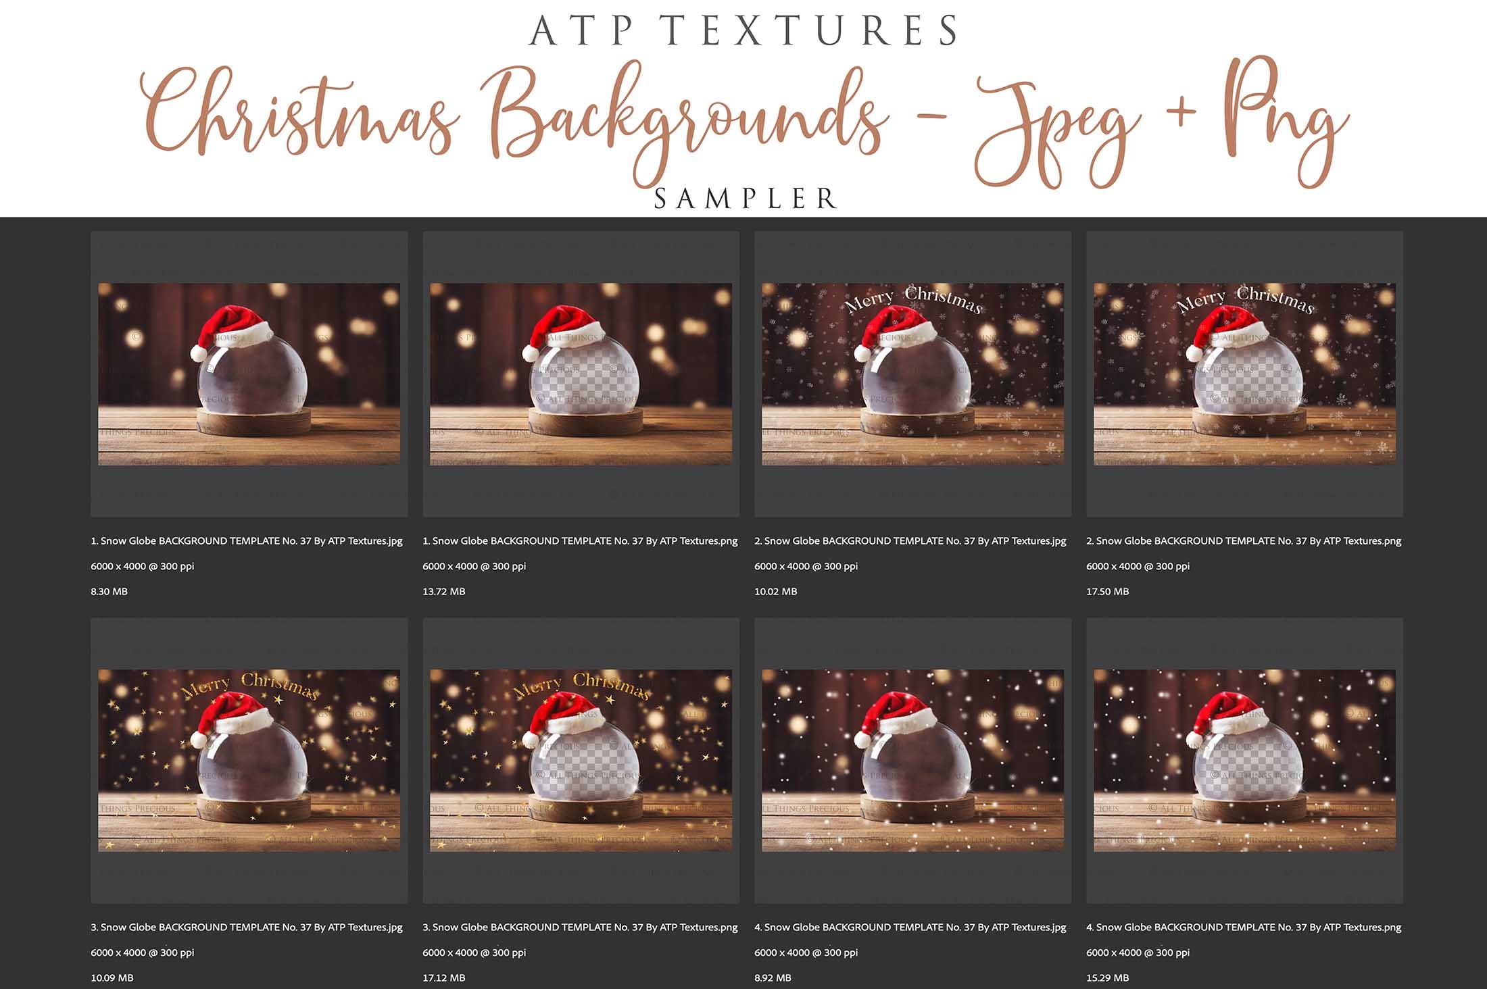
Task: Select the first plain snow globe JPG thumbnail
Action: click(249, 374)
